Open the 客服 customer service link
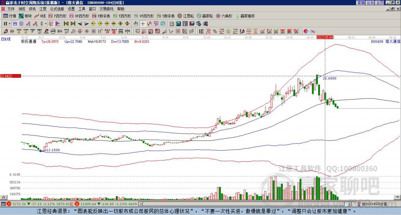401x215 pixels. click(x=361, y=3)
